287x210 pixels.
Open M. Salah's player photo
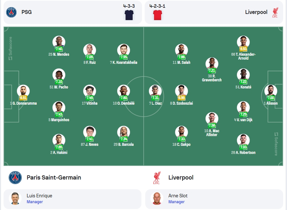(182, 50)
